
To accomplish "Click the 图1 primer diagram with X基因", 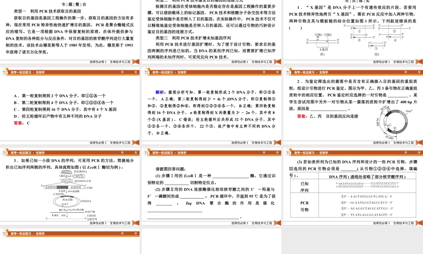I will pos(323,44).
